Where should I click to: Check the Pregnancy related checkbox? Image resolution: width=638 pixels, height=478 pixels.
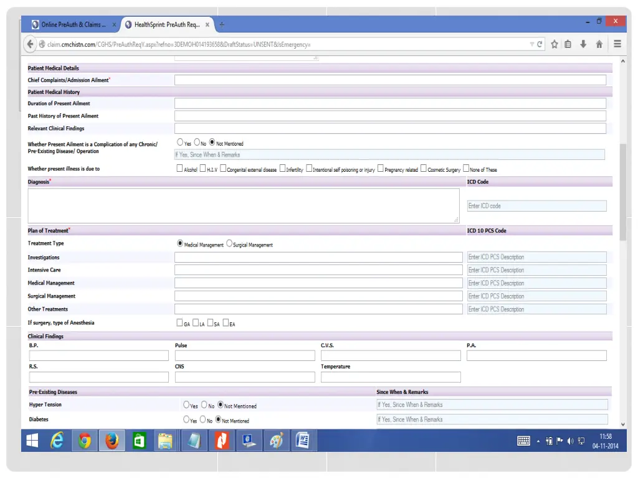tap(381, 168)
